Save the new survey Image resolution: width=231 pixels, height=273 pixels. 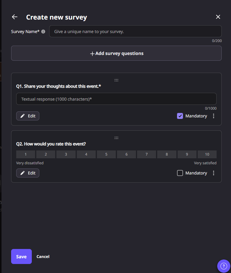(x=21, y=256)
